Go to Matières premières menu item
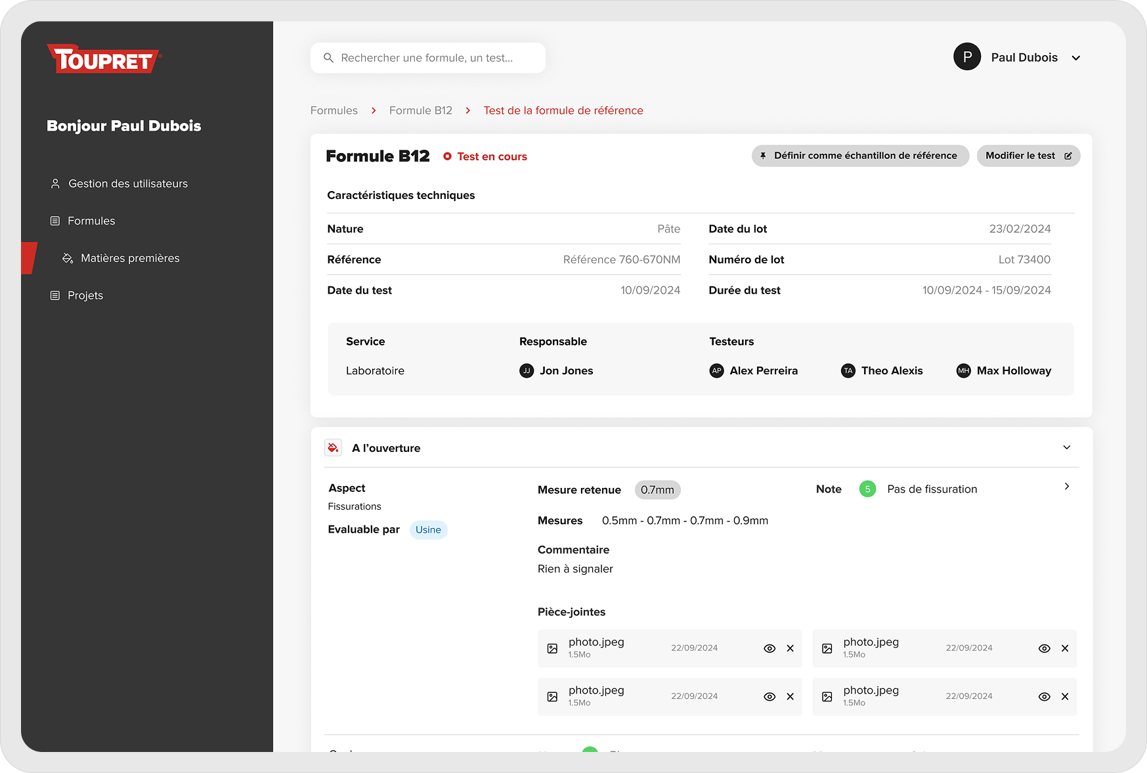 coord(129,258)
